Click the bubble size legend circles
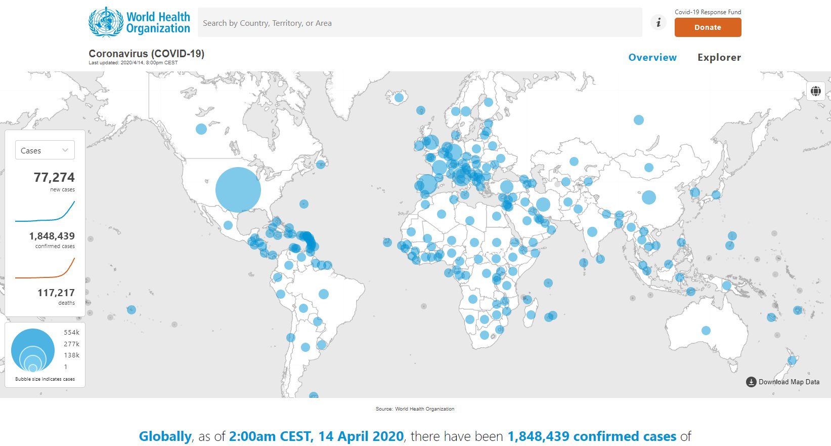The image size is (831, 446). (x=33, y=350)
